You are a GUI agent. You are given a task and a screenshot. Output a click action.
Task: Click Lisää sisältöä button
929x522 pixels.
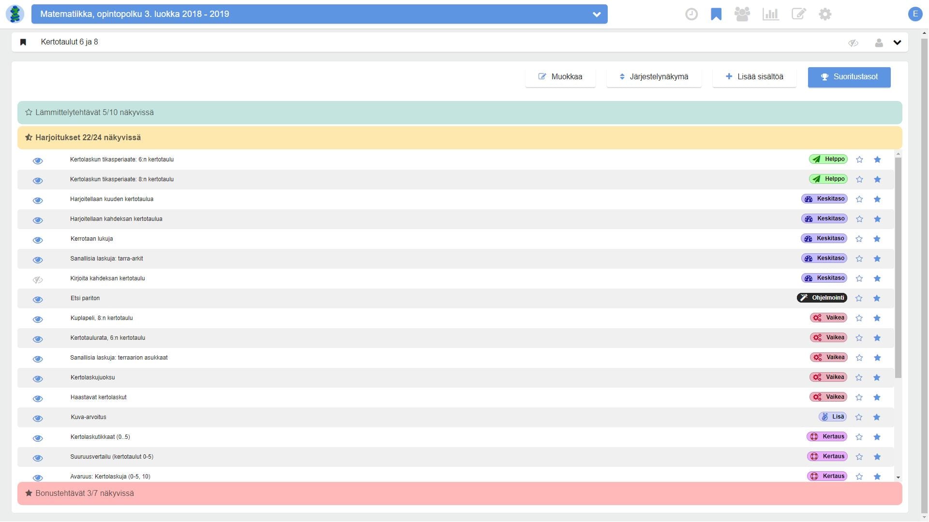tap(754, 77)
